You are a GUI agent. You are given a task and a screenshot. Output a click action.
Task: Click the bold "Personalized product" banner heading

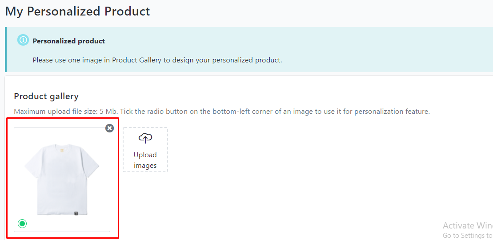69,41
